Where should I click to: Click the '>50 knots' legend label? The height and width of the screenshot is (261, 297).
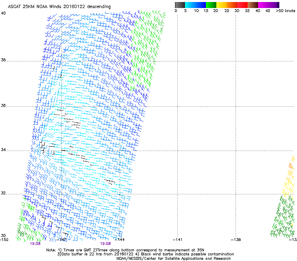point(285,11)
